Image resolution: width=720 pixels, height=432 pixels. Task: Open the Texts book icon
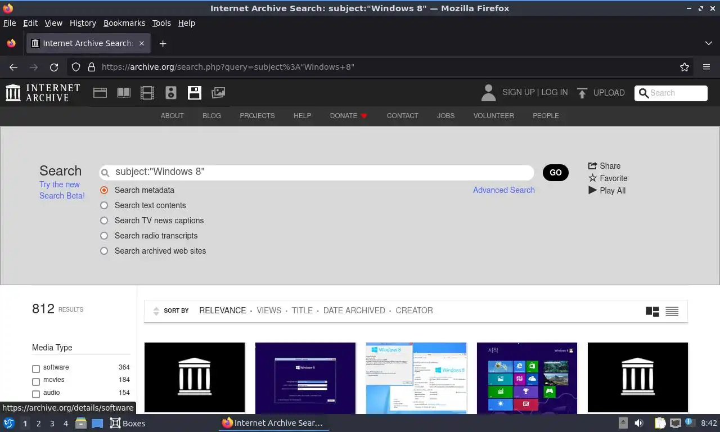click(124, 93)
